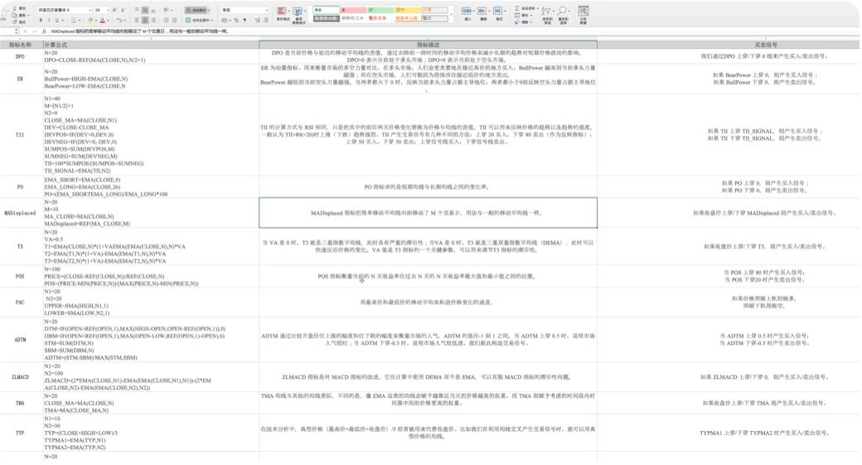862x465 pixels.
Task: Click the Copy icon in clipboard group
Action: [x=14, y=16]
